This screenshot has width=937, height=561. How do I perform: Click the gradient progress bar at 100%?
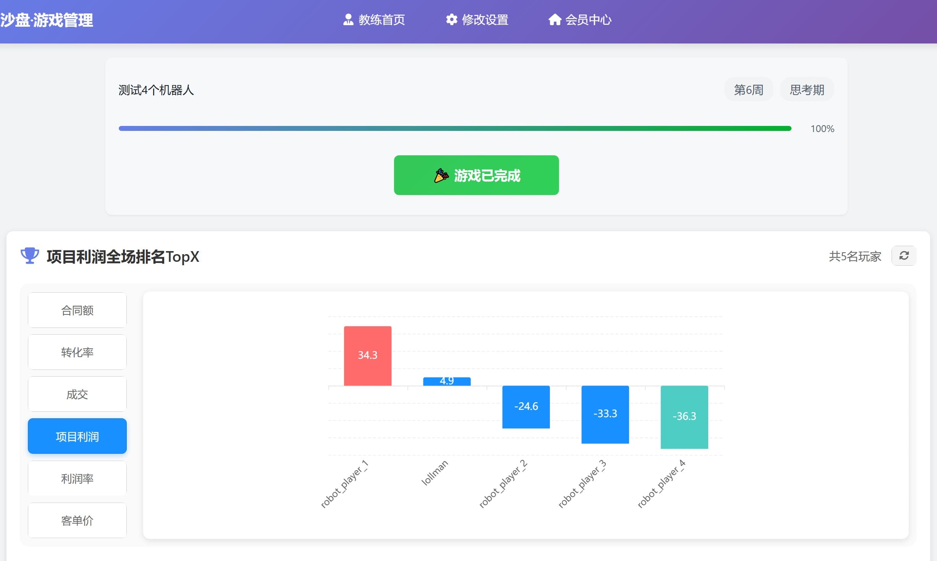[454, 128]
